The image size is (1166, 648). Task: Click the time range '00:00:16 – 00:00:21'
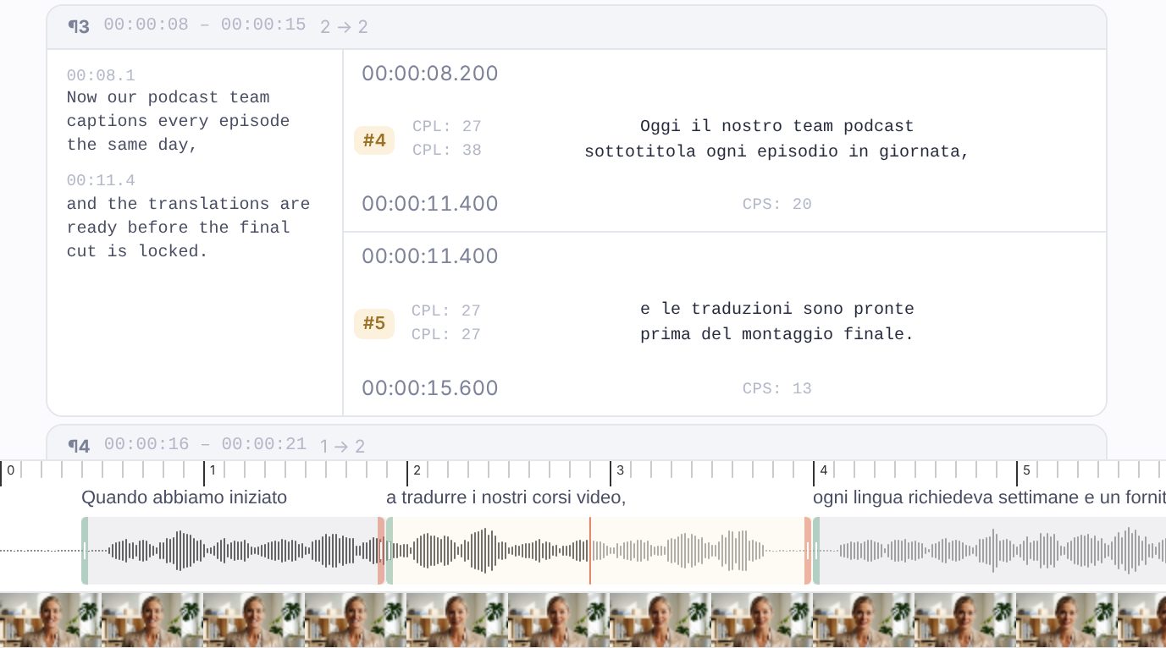[x=205, y=444]
